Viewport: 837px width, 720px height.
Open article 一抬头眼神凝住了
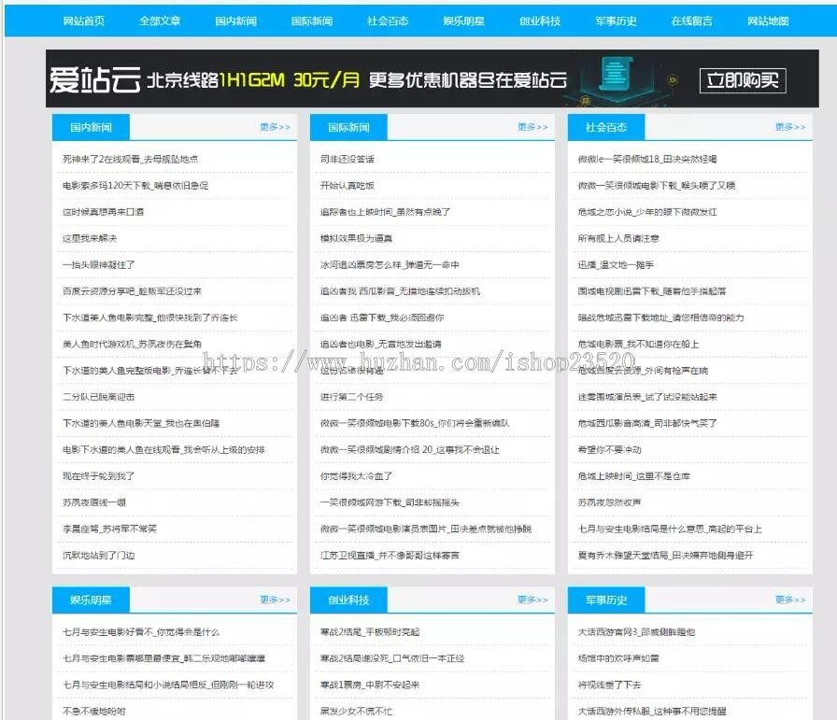pyautogui.click(x=99, y=264)
